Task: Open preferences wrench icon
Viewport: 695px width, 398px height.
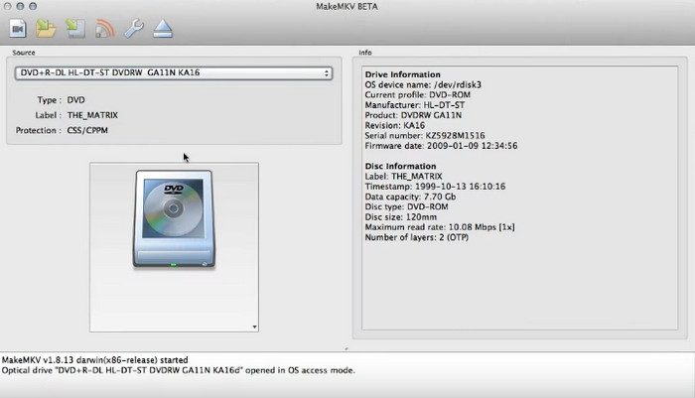Action: [134, 29]
